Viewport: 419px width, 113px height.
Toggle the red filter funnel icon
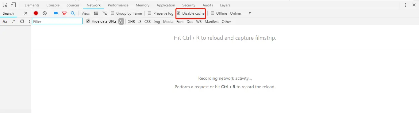(x=64, y=13)
